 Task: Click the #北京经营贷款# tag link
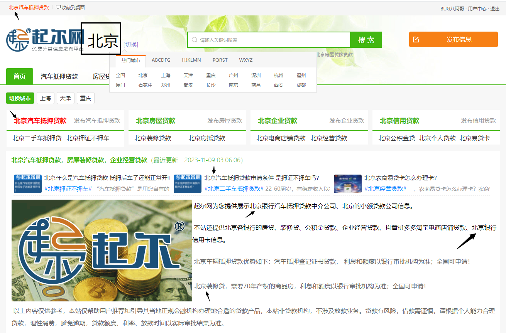click(386, 188)
